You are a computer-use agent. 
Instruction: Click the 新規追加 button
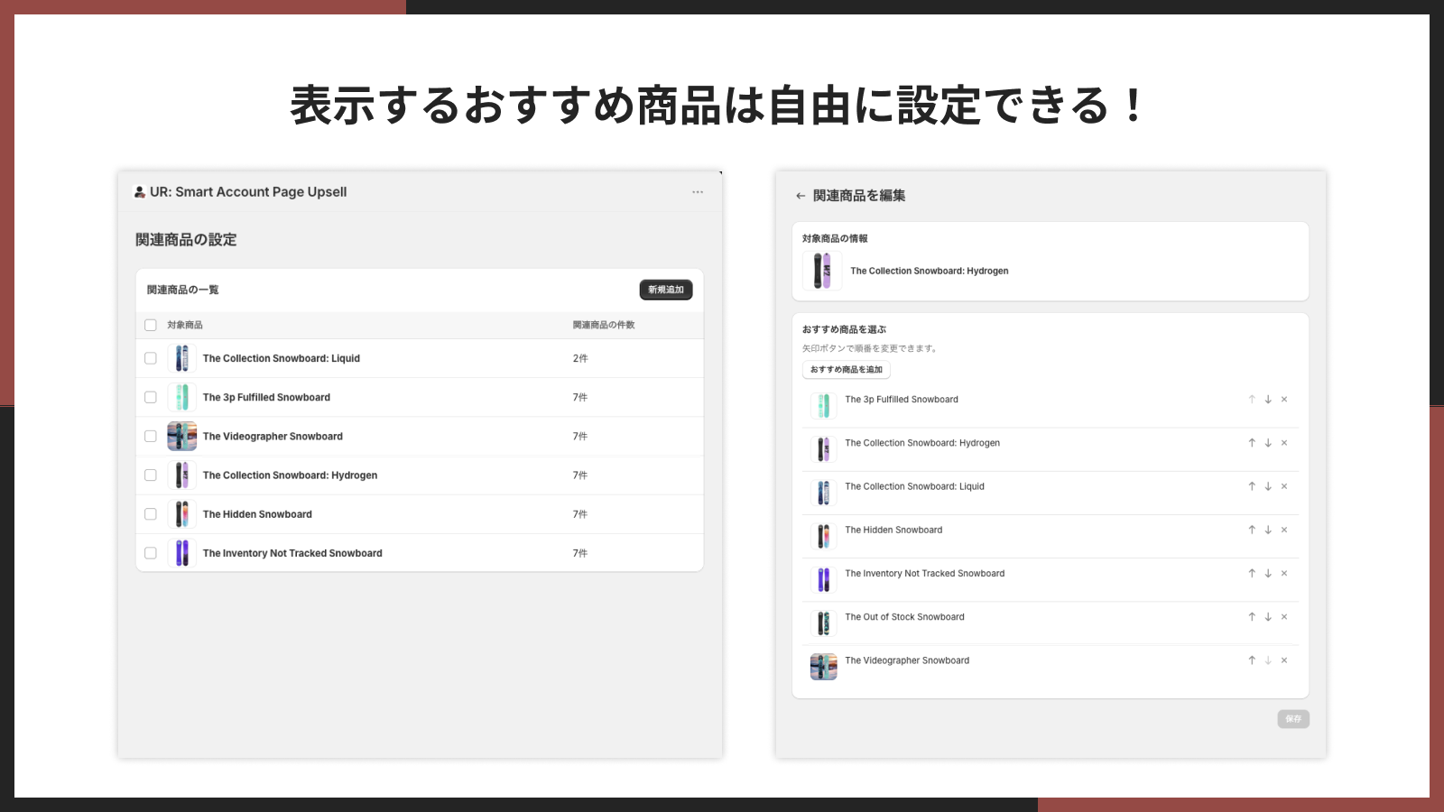click(666, 290)
